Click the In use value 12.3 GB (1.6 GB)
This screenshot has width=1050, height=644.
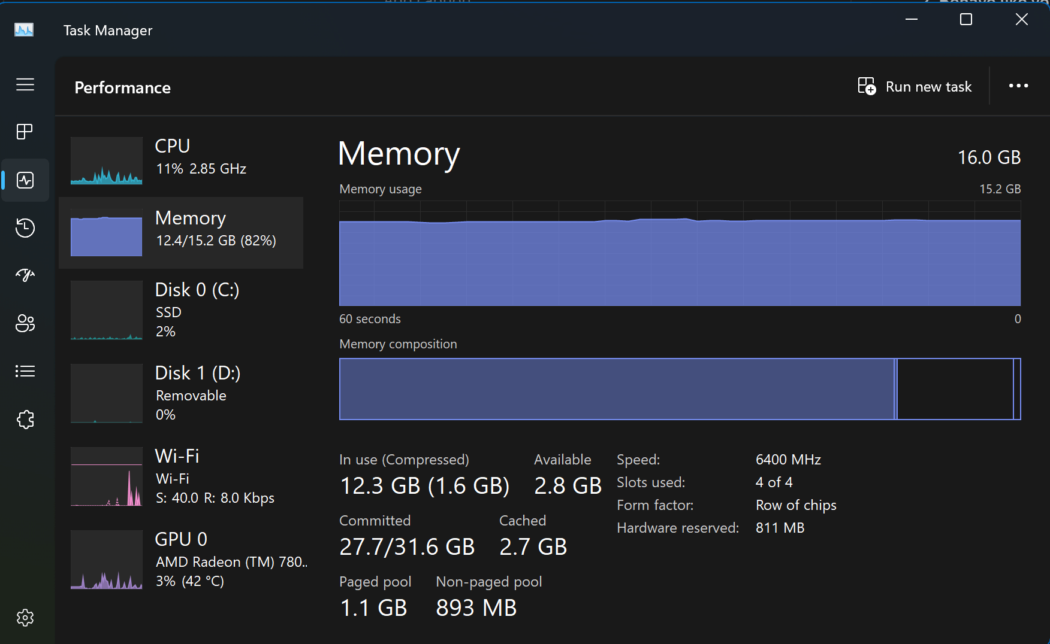(424, 486)
